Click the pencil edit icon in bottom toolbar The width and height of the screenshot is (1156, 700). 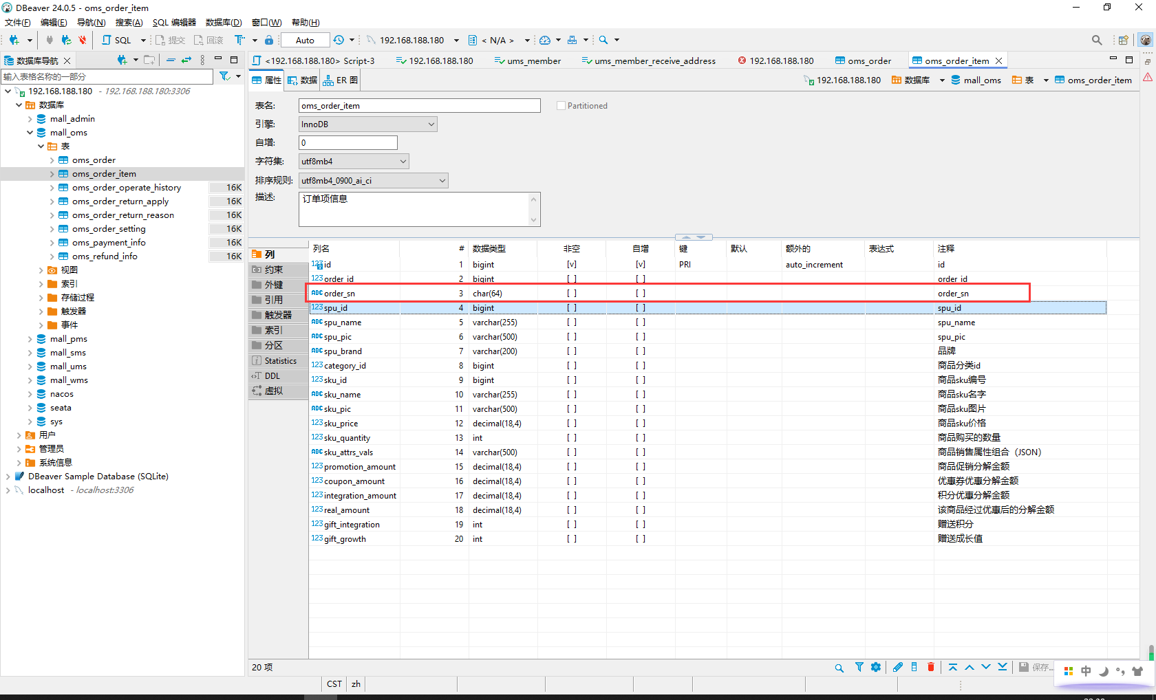click(898, 667)
